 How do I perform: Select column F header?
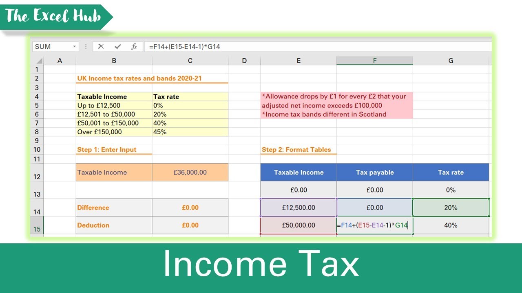(375, 61)
